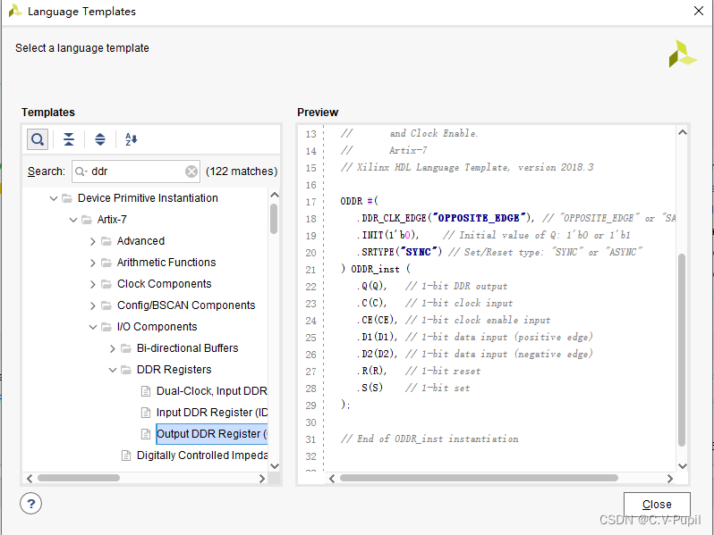
Task: Click the templates tree horizontal scrollbar thumb
Action: pos(79,478)
